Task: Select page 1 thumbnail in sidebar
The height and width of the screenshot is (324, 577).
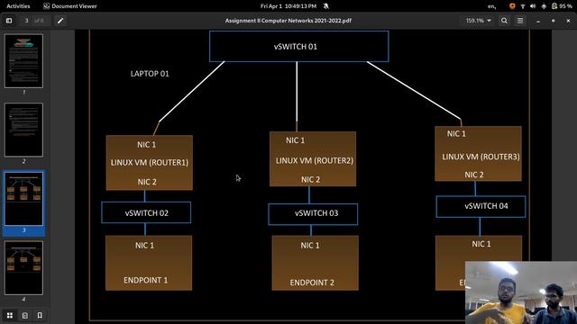Action: tap(24, 61)
